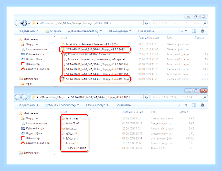The height and width of the screenshot is (171, 222).
Task: Select the license.txt file
Action: tap(70, 143)
